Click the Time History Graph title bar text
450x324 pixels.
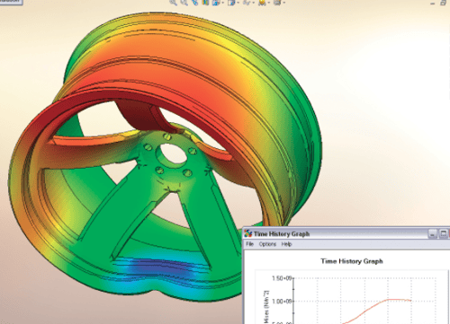pyautogui.click(x=282, y=234)
